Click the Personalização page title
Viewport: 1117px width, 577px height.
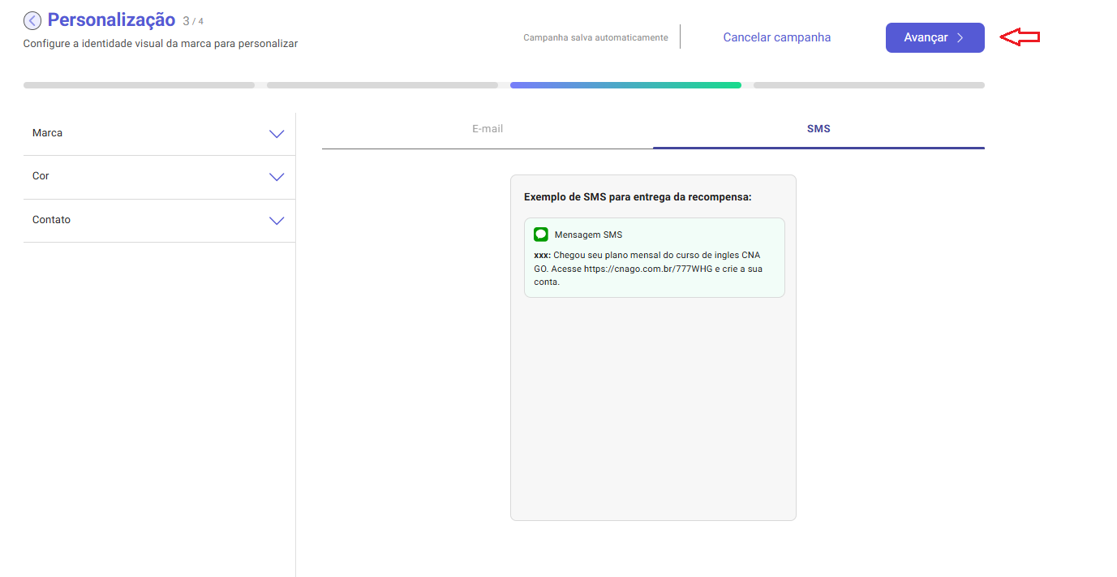coord(111,20)
